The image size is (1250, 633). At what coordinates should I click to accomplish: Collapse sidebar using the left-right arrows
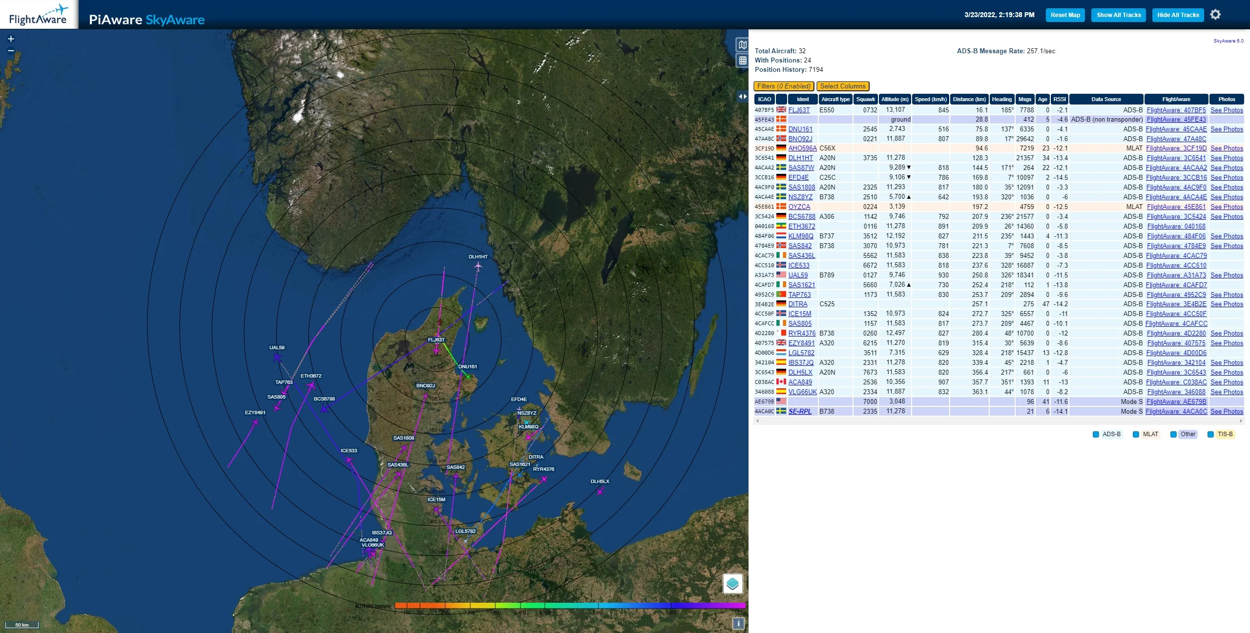click(x=742, y=97)
